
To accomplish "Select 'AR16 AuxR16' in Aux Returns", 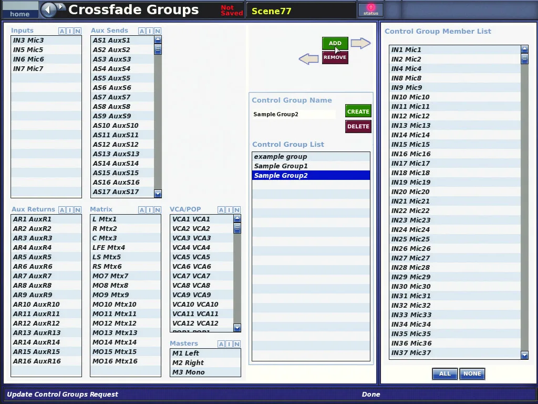I will 46,361.
